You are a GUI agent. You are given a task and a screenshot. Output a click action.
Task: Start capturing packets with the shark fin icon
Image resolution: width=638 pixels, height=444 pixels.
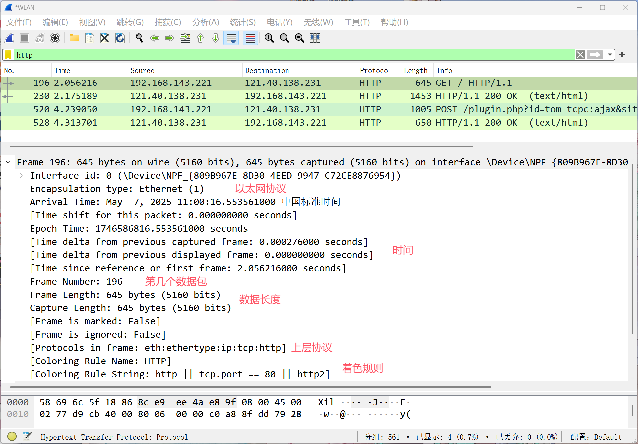pyautogui.click(x=10, y=38)
